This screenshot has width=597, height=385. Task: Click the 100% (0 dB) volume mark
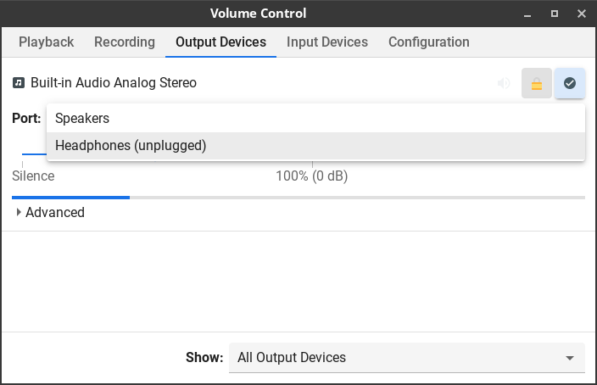312,176
